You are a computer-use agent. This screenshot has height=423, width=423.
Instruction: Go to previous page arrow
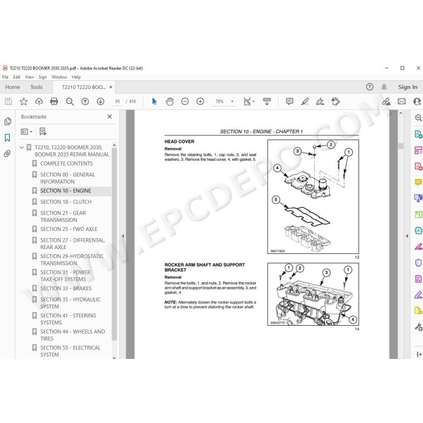[x=85, y=102]
